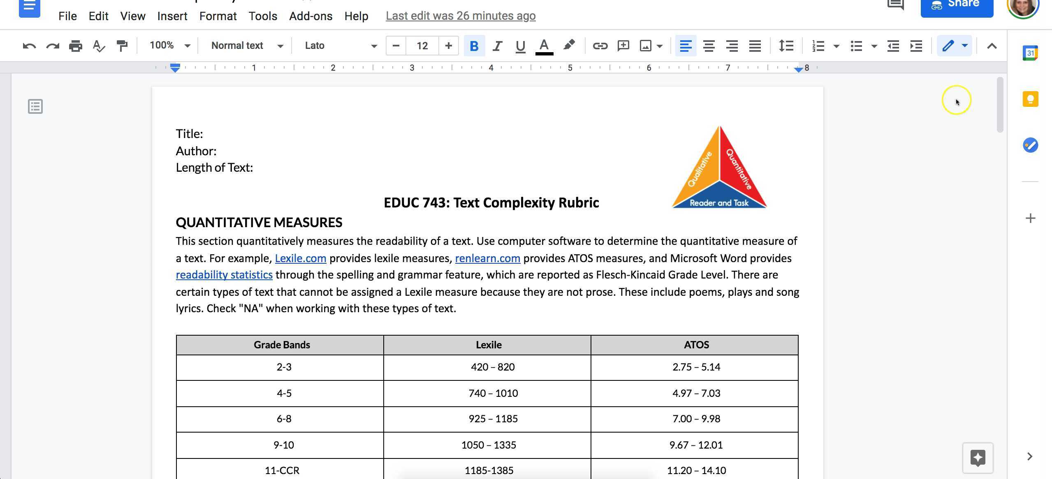Open Google Keep from the side panel
Viewport: 1052px width, 479px height.
point(1030,99)
